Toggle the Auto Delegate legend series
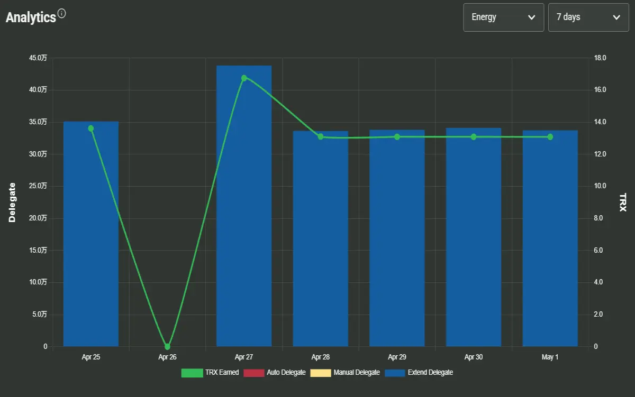Image resolution: width=635 pixels, height=397 pixels. pyautogui.click(x=275, y=373)
